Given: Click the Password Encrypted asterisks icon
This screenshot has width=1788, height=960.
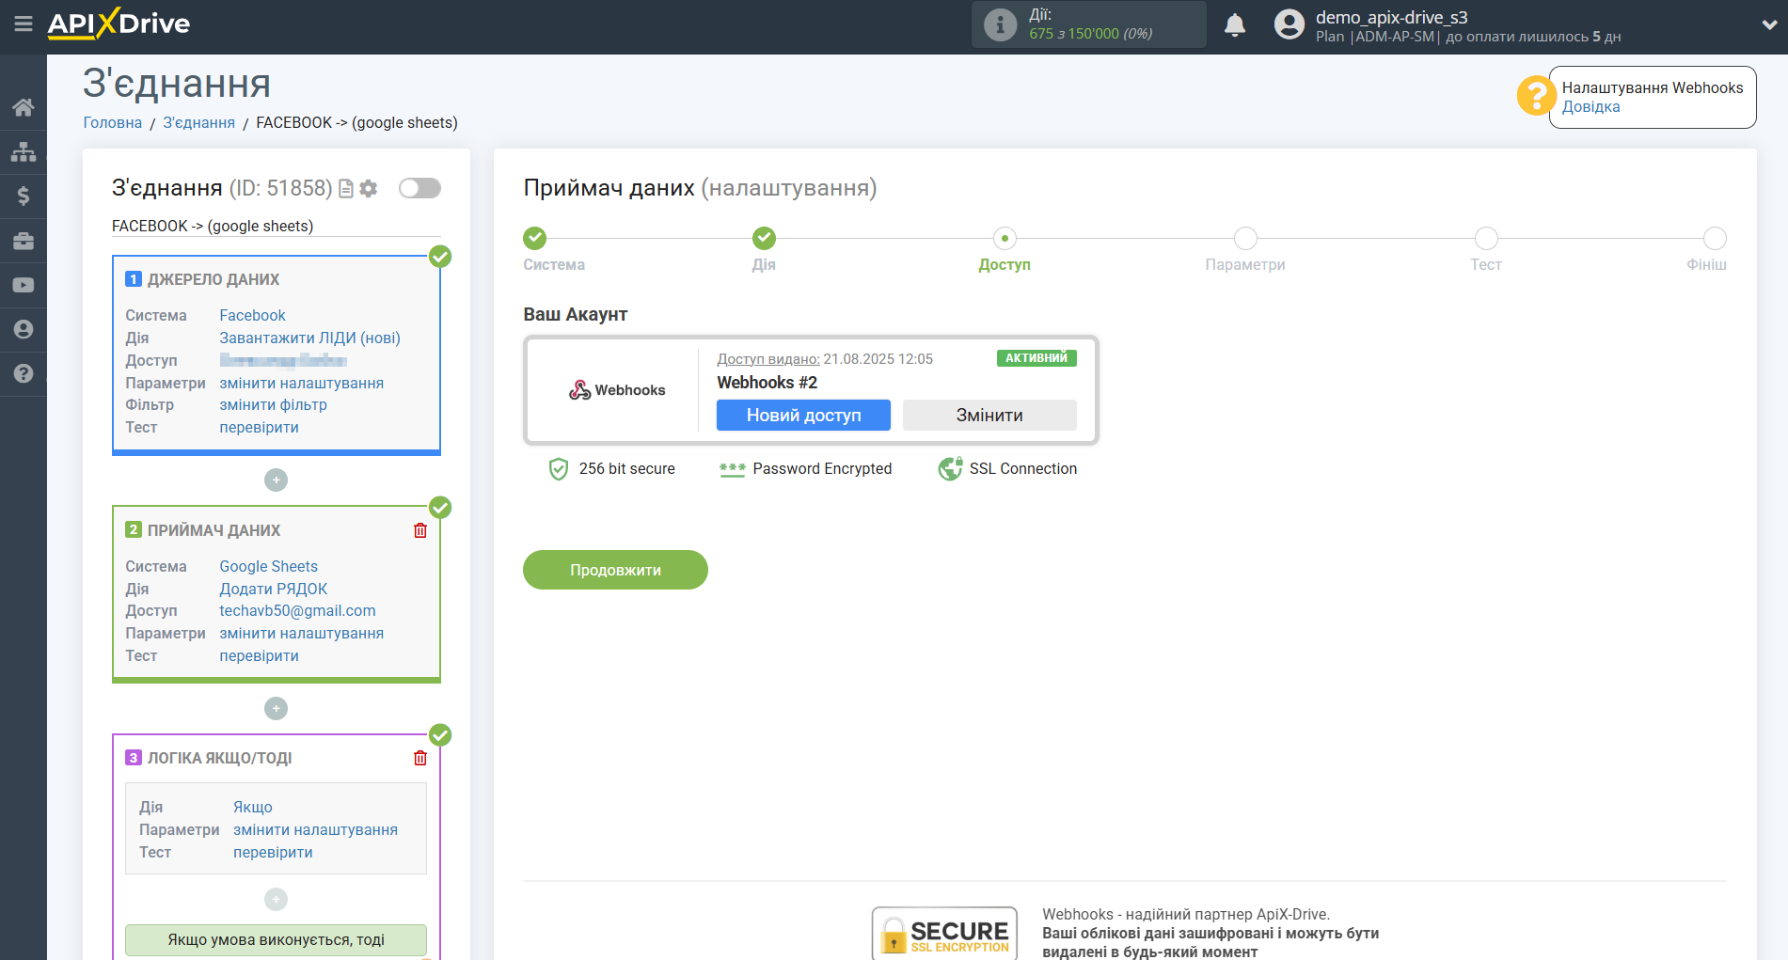Looking at the screenshot, I should [732, 469].
